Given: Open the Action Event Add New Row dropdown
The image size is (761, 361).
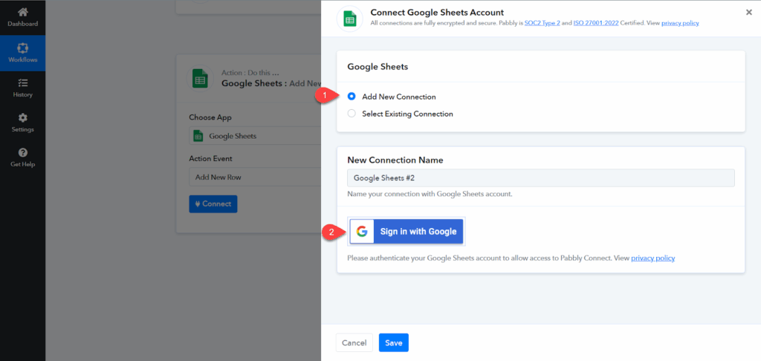Looking at the screenshot, I should click(256, 177).
